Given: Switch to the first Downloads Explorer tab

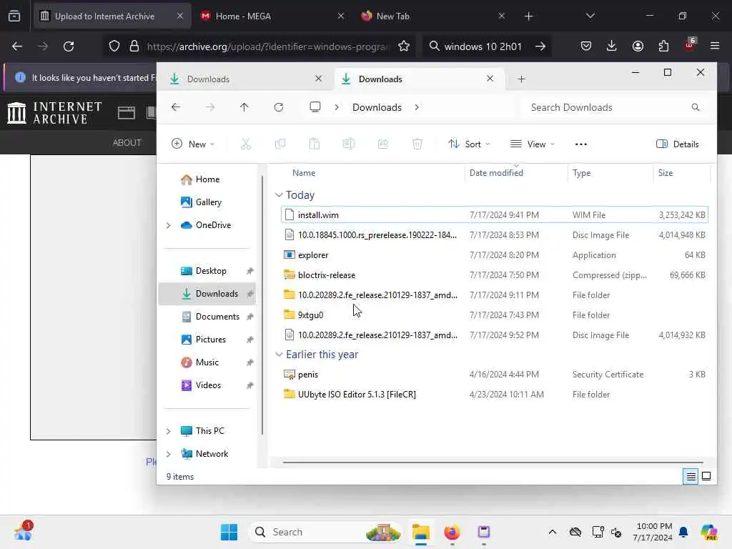Looking at the screenshot, I should 244,79.
